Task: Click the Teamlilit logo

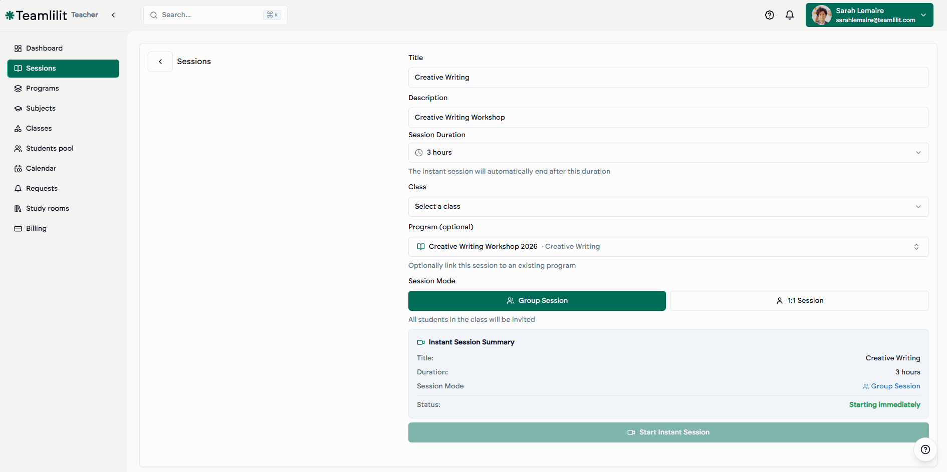Action: tap(37, 16)
